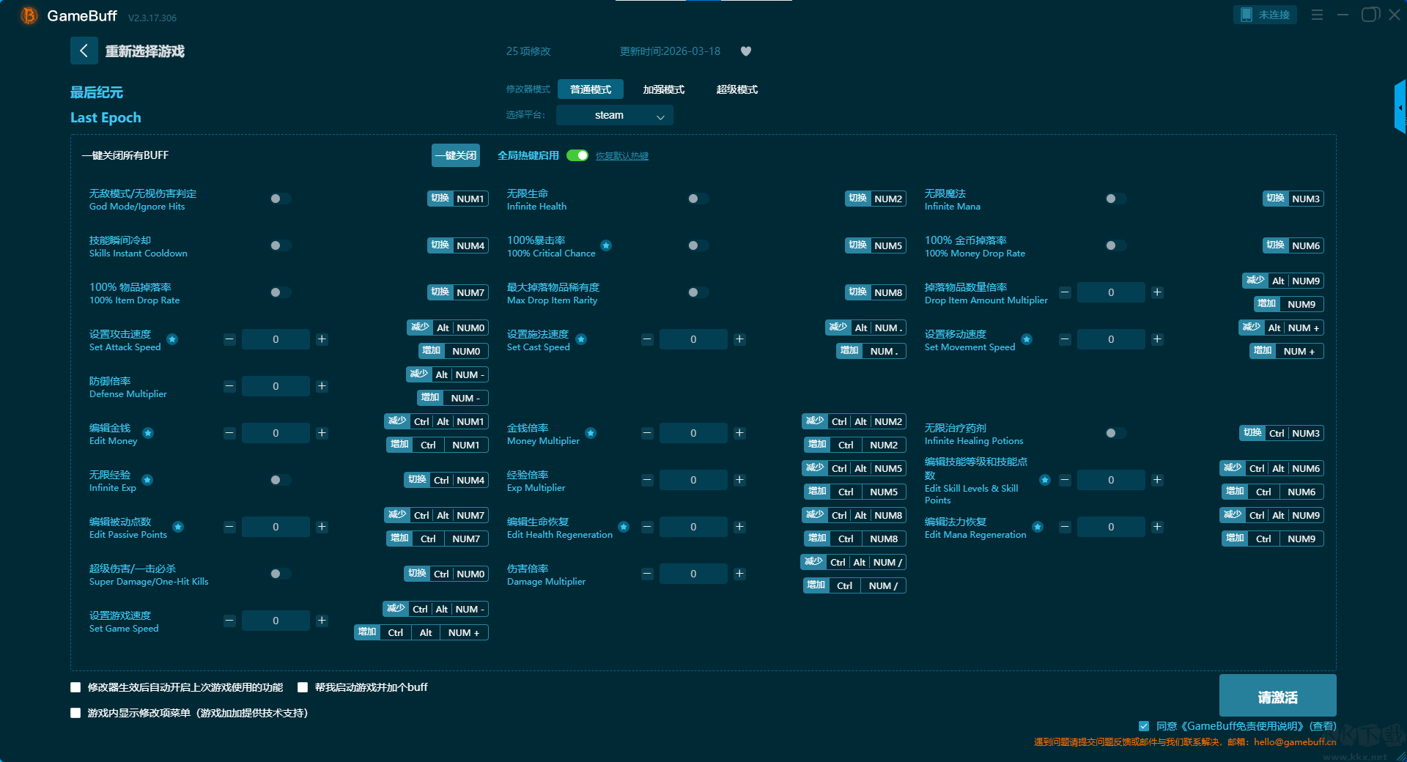Click the GameBuff logo icon
Image resolution: width=1407 pixels, height=762 pixels.
[x=29, y=15]
